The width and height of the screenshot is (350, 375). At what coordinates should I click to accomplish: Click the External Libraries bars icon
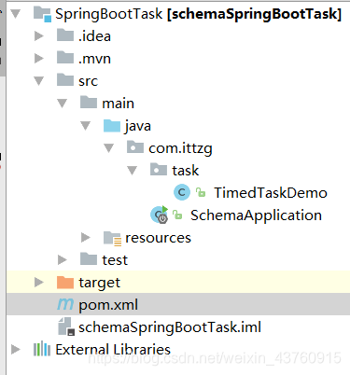[42, 349]
